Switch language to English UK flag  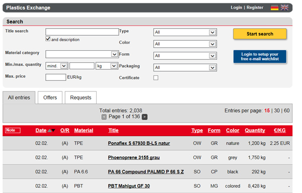tap(284, 8)
